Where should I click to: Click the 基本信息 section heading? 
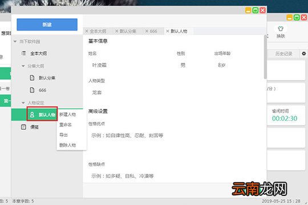click(x=98, y=41)
